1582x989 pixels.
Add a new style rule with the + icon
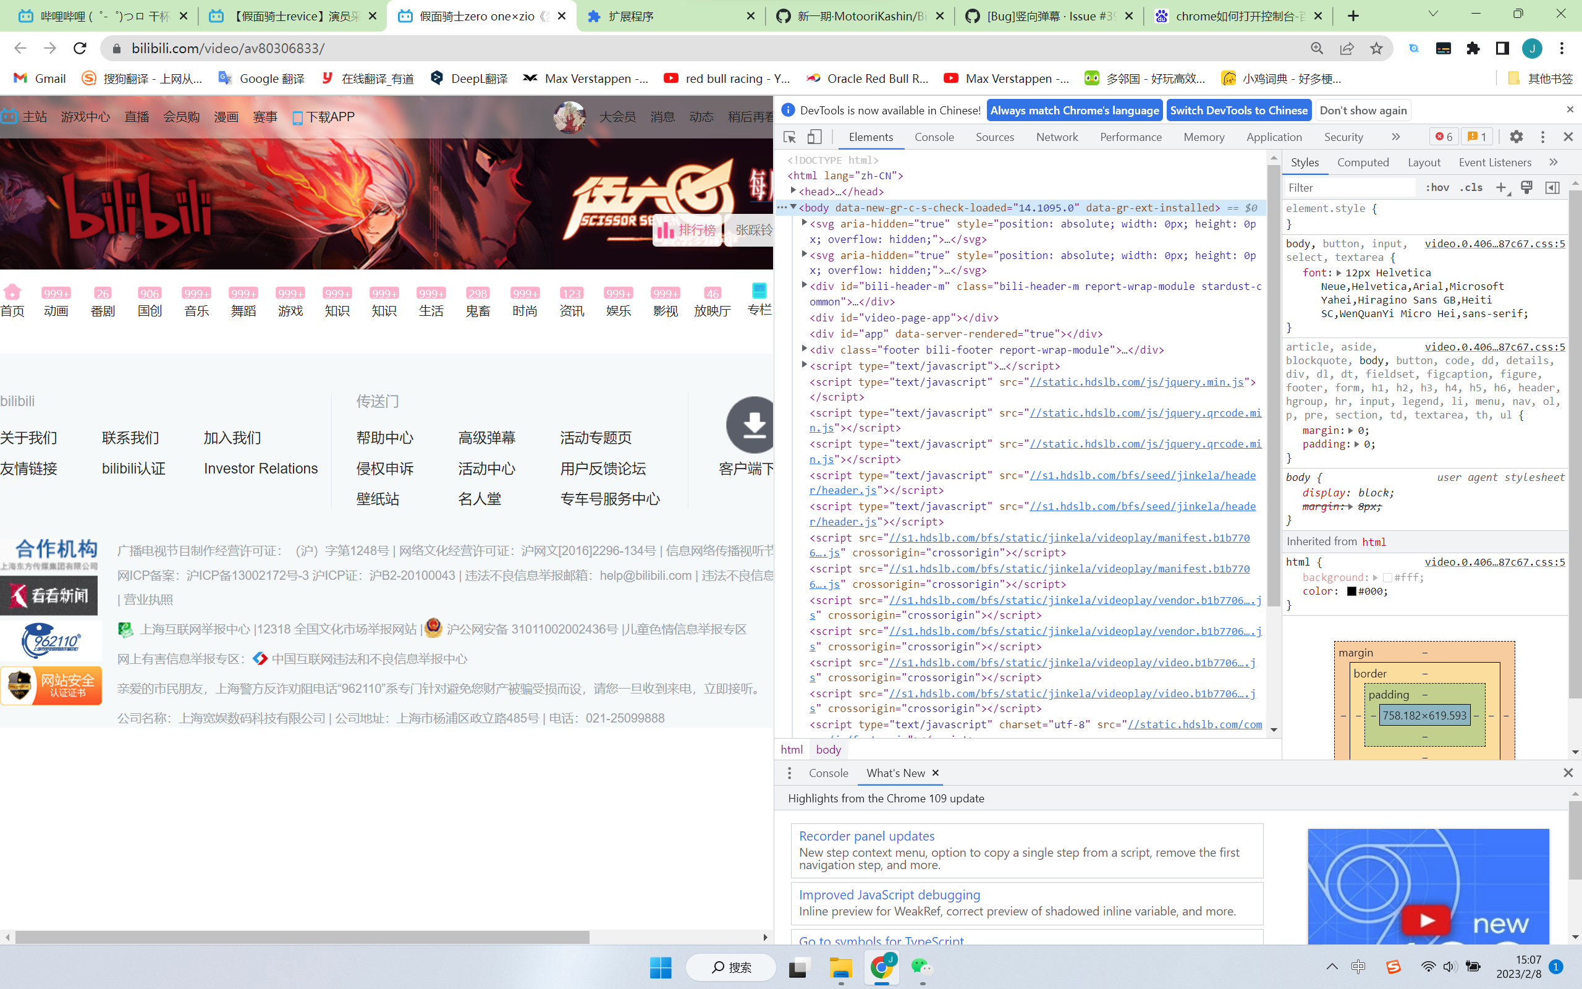(x=1502, y=188)
